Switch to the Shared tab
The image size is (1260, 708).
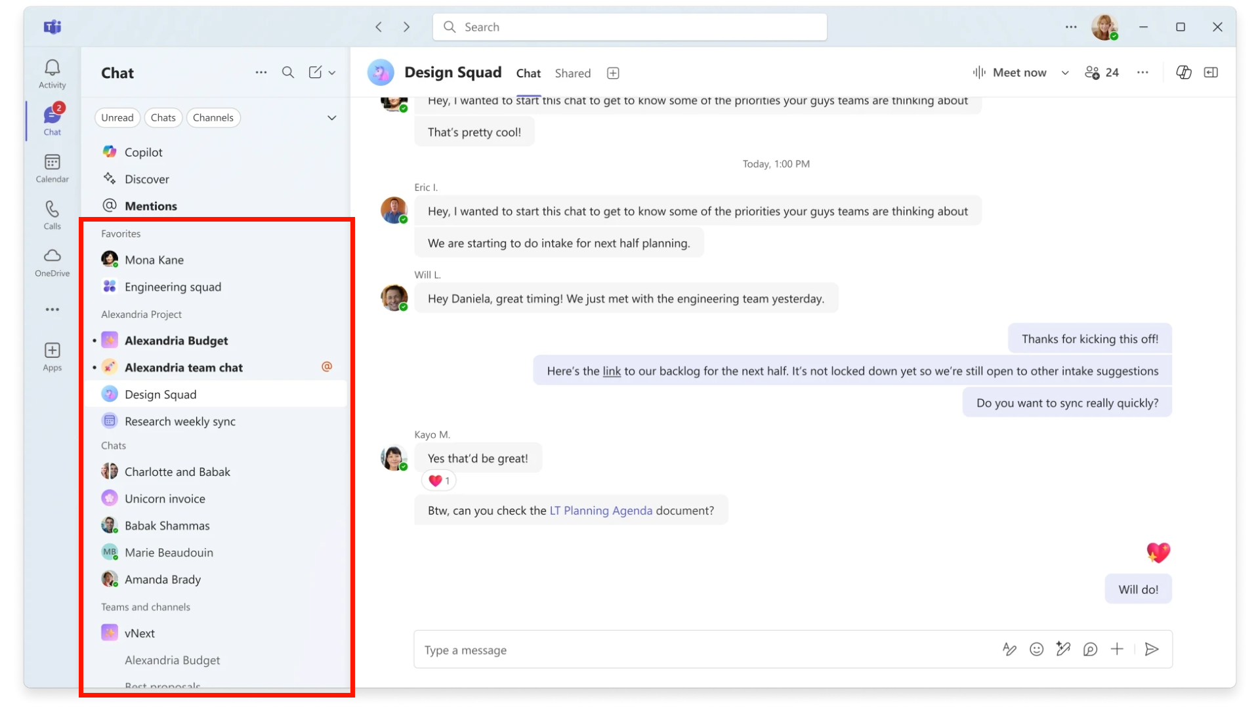click(x=572, y=73)
